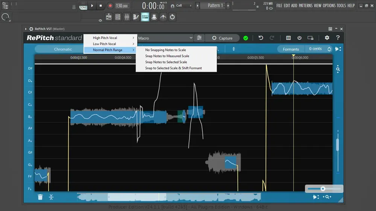
Task: Toggle the record button
Action: click(x=110, y=6)
